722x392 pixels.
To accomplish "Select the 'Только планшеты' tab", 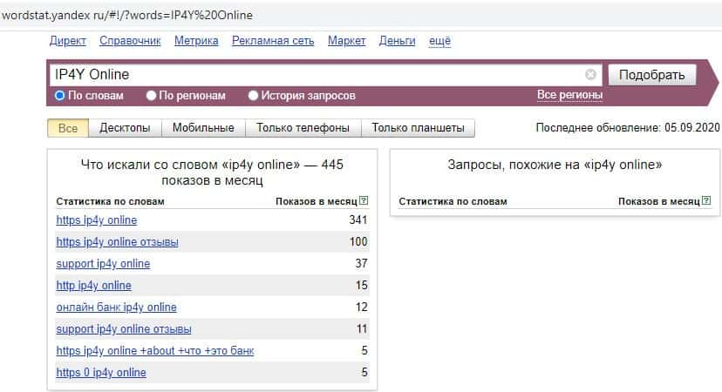I will click(418, 128).
